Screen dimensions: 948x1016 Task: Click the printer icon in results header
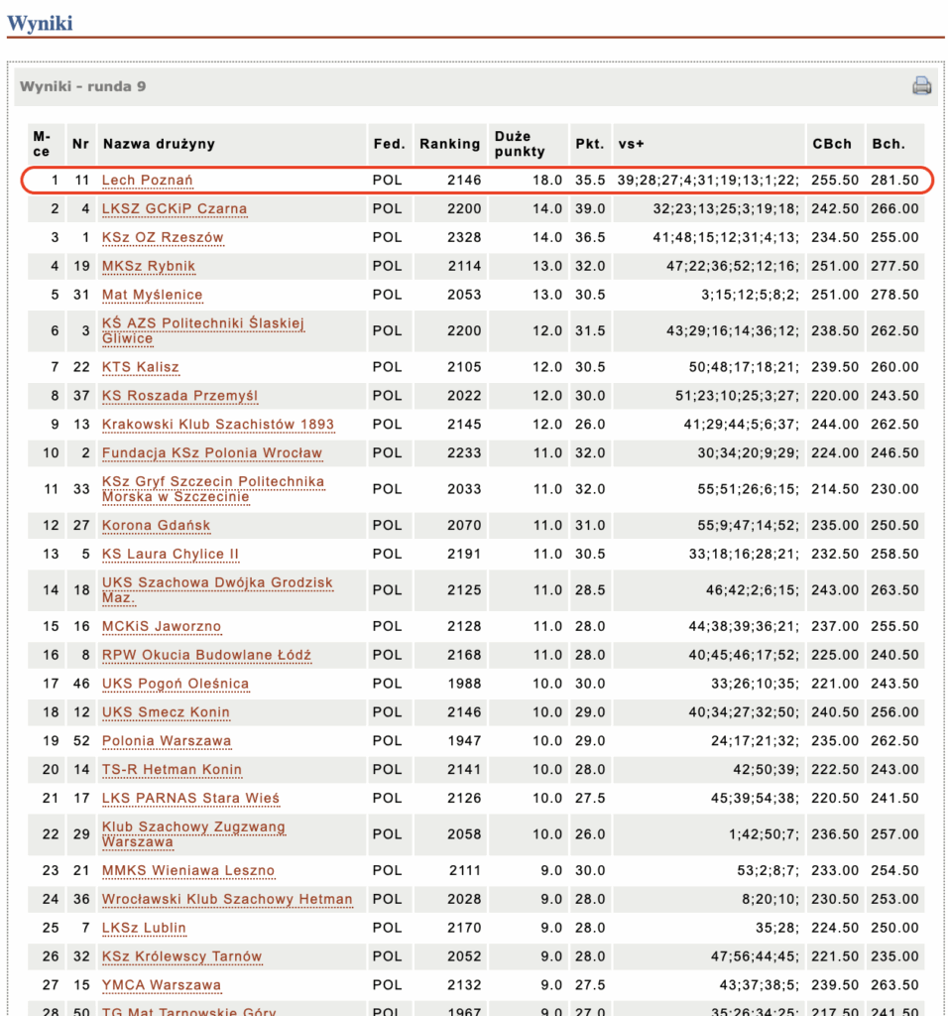tap(921, 86)
